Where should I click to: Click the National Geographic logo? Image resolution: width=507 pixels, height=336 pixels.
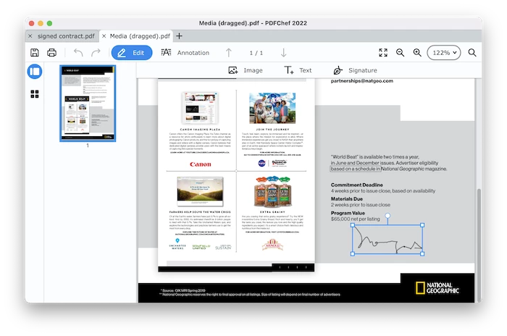pyautogui.click(x=437, y=287)
